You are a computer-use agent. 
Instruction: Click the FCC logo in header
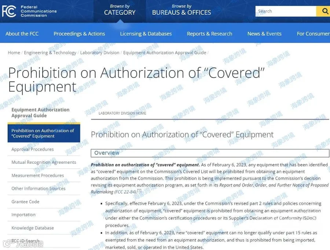point(29,11)
